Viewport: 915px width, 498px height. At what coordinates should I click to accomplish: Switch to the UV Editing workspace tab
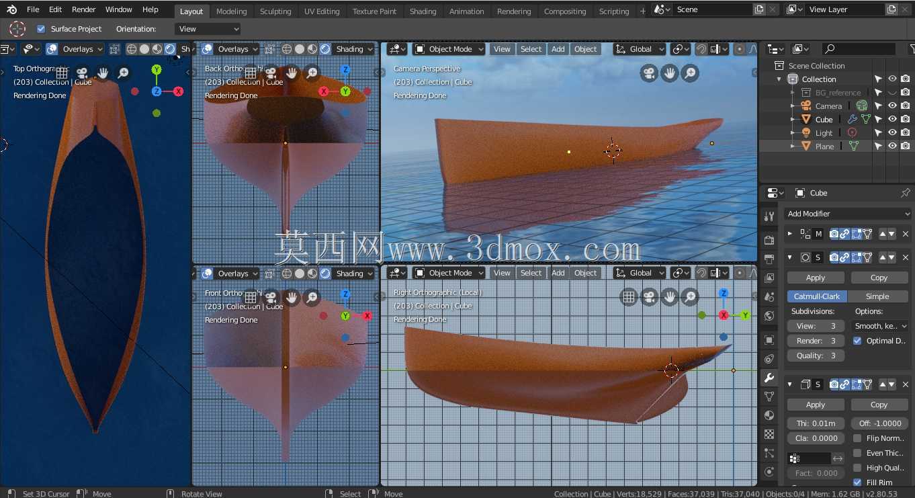(322, 11)
